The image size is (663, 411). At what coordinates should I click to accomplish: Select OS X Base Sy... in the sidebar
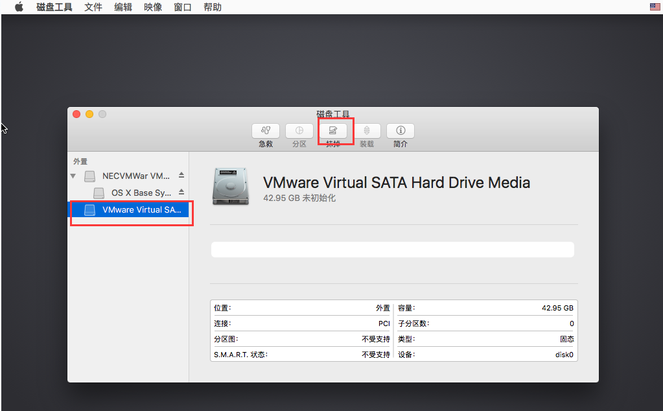(128, 193)
